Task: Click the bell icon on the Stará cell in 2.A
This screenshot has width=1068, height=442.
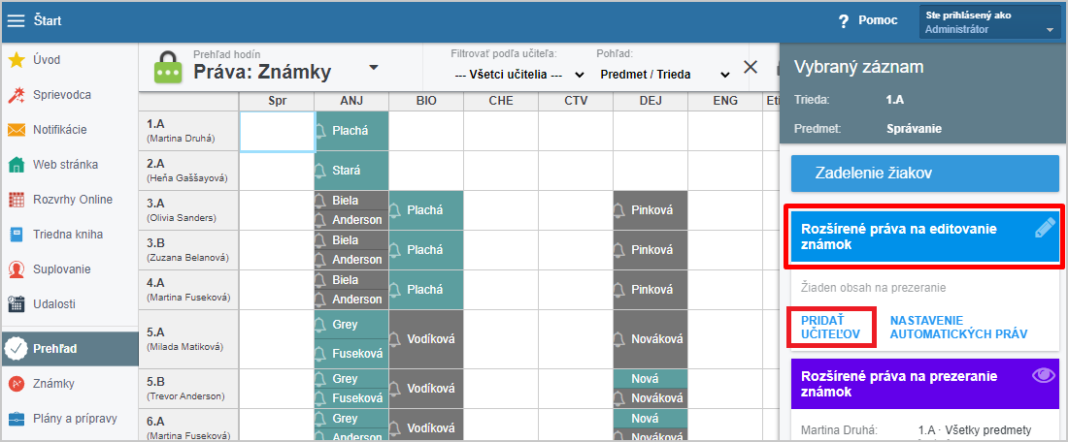Action: coord(321,171)
